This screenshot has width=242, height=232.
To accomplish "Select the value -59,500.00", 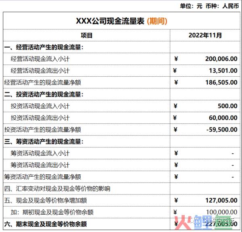I will point(222,130).
